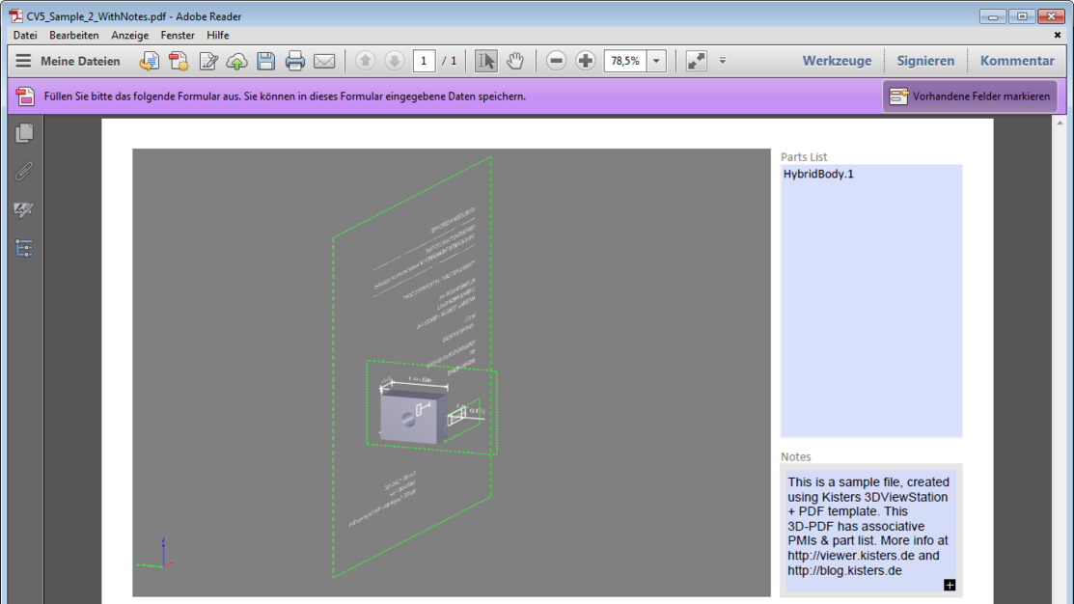
Task: Toggle Vorhandene Felder markieren highlighting
Action: [970, 96]
